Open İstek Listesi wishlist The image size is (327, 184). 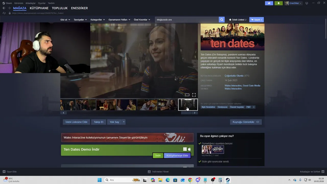(238, 20)
